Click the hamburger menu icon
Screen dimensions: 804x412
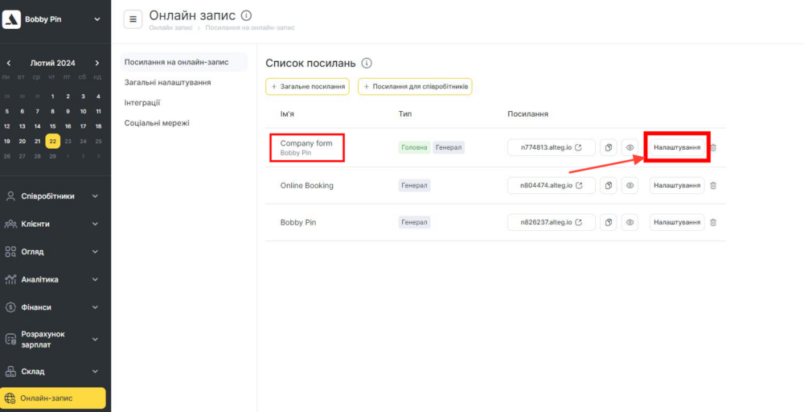133,19
